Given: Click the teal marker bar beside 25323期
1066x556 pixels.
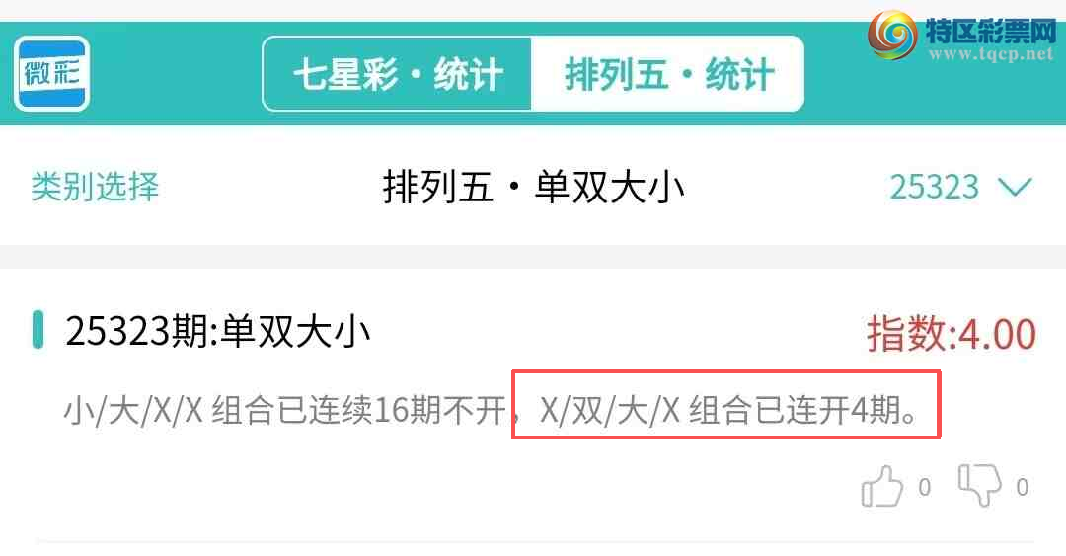Looking at the screenshot, I should tap(38, 330).
